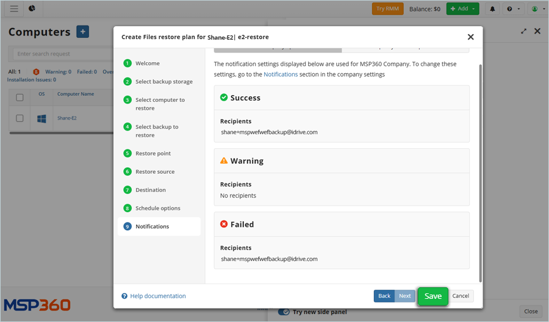Click the dialog's vertical scrollbar

coord(480,171)
